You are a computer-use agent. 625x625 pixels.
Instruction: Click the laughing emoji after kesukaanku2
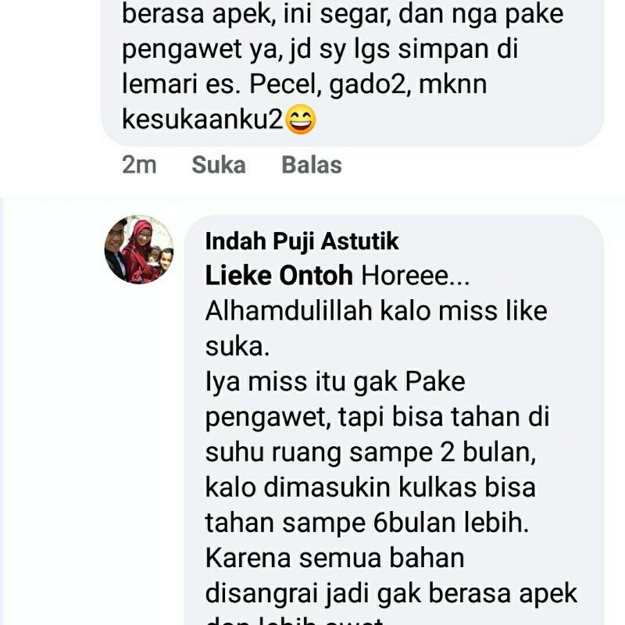(x=301, y=120)
